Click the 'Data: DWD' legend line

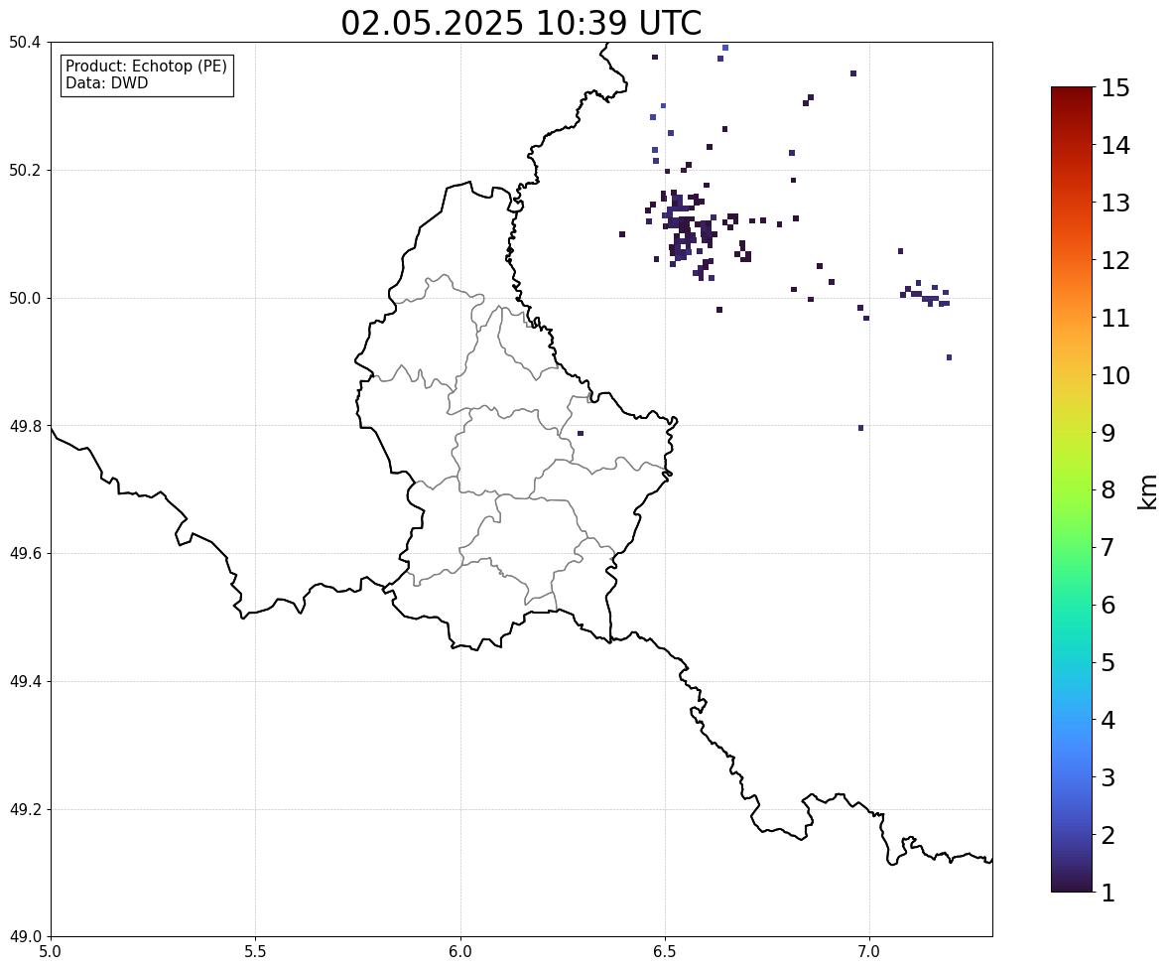[106, 82]
